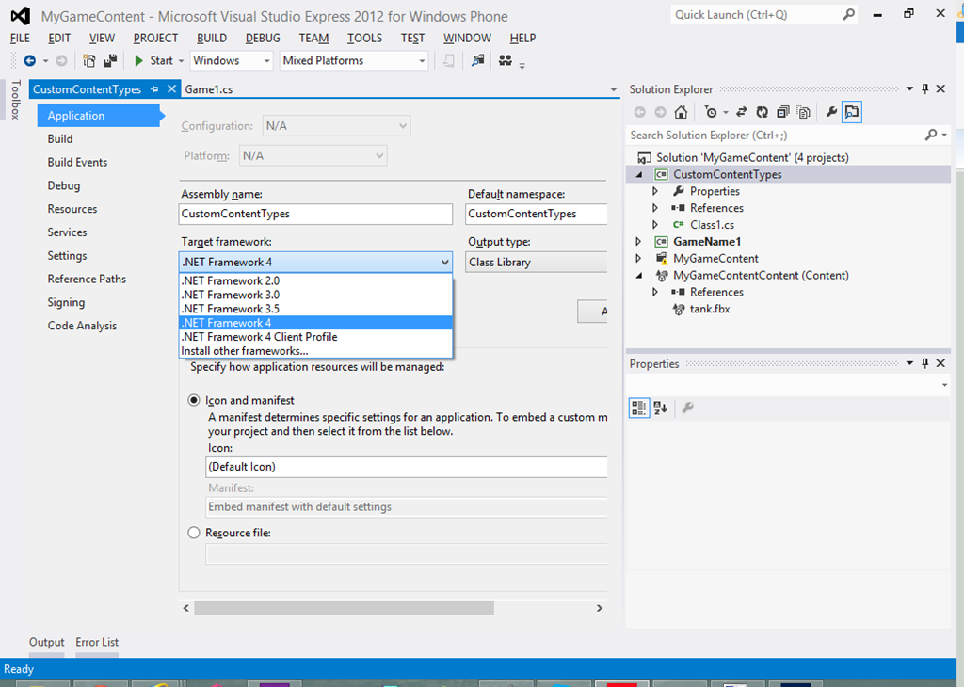Click Collapse All in Solution Explorer
This screenshot has height=687, width=964.
coord(782,112)
